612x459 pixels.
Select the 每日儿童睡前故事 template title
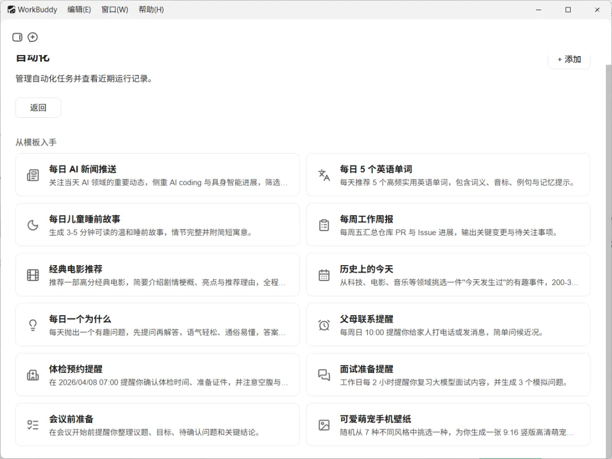(84, 219)
